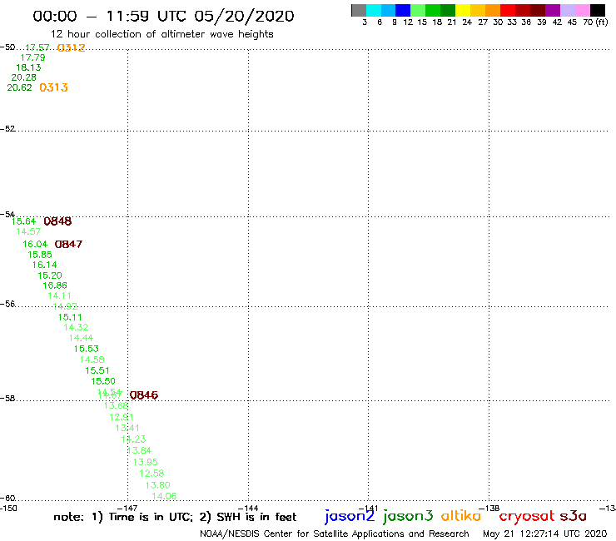This screenshot has width=616, height=541.
Task: Click the 12.58 wave height value
Action: [x=152, y=473]
